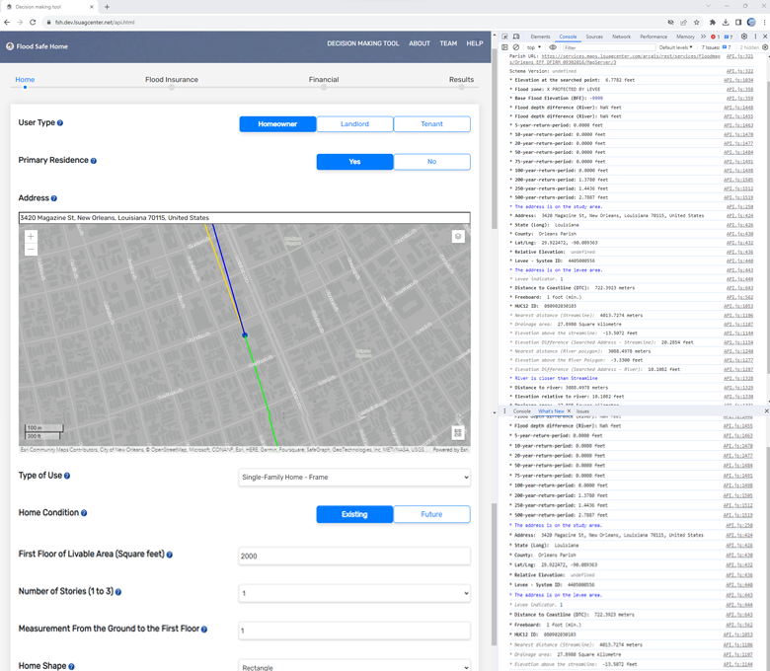Click the '7 Issues' button in console
Viewport: 770px width, 671px height.
[716, 47]
